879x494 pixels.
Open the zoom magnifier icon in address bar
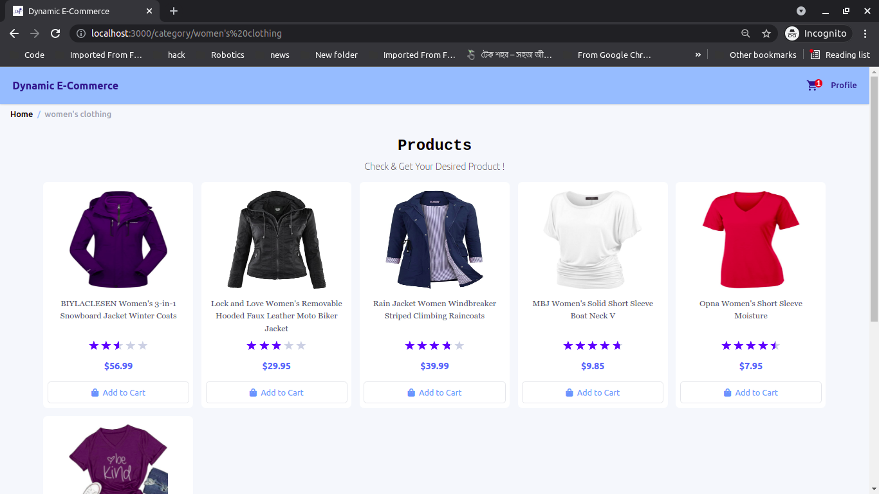point(745,33)
